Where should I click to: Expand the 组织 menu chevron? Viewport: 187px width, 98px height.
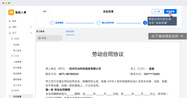(31, 27)
